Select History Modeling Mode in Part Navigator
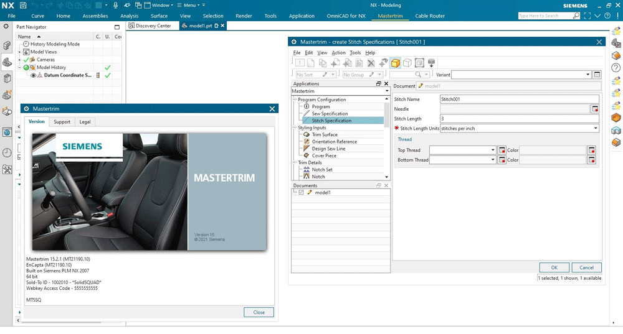623x334 pixels. (55, 44)
